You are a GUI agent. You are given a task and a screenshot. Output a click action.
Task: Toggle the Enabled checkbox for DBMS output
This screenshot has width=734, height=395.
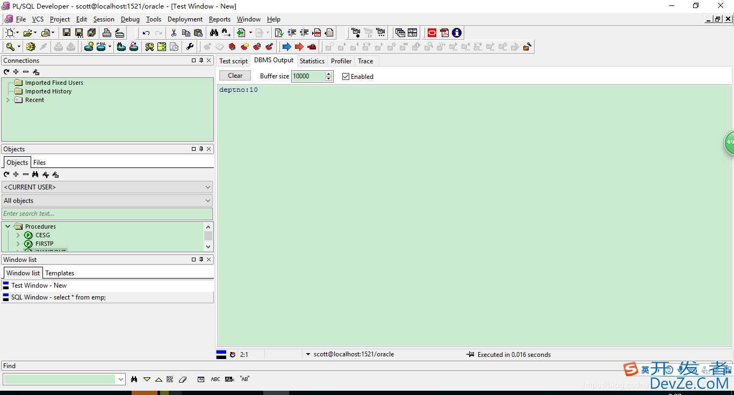346,77
